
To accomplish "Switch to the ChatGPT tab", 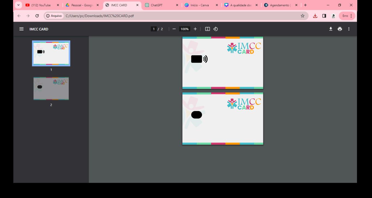I will click(162, 5).
